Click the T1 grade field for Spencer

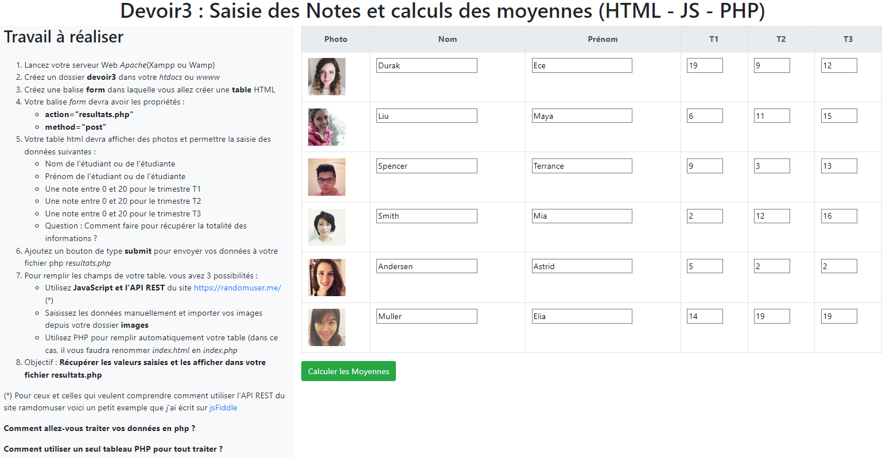click(x=704, y=165)
